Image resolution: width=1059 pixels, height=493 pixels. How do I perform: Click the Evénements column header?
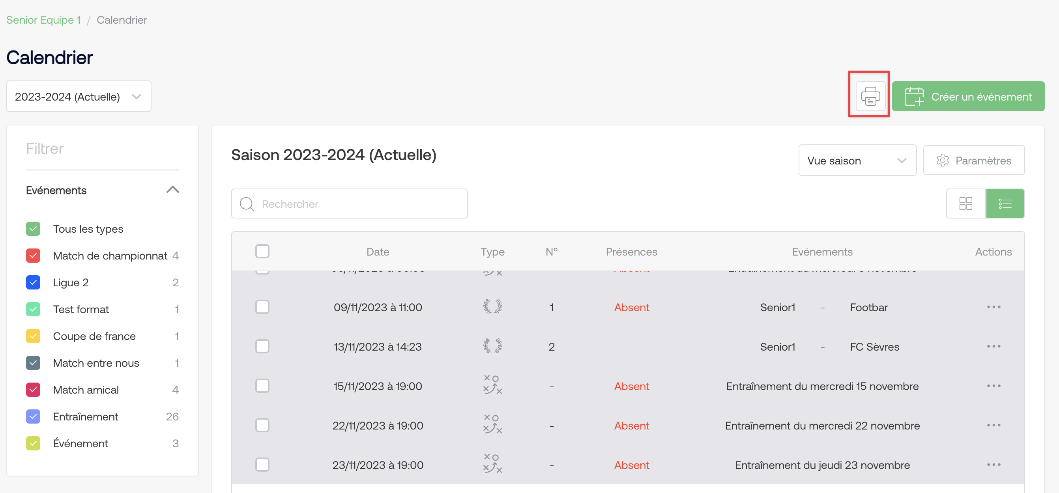click(x=822, y=252)
